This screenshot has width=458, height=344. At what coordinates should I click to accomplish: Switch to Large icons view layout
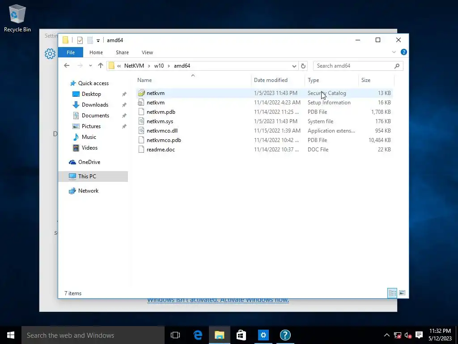coord(402,293)
